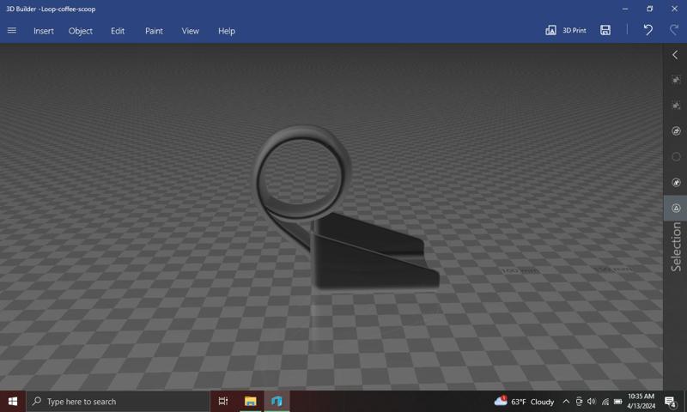Open the 63°F Cloudy weather widget
687x412 pixels.
tap(524, 402)
